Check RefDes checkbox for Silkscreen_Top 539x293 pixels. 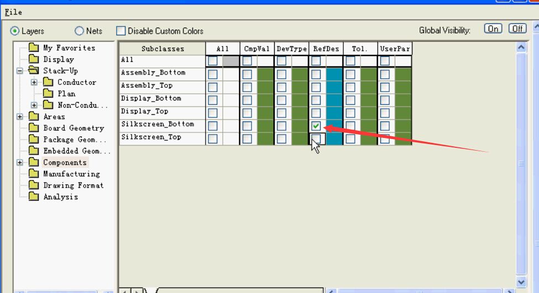pyautogui.click(x=316, y=138)
